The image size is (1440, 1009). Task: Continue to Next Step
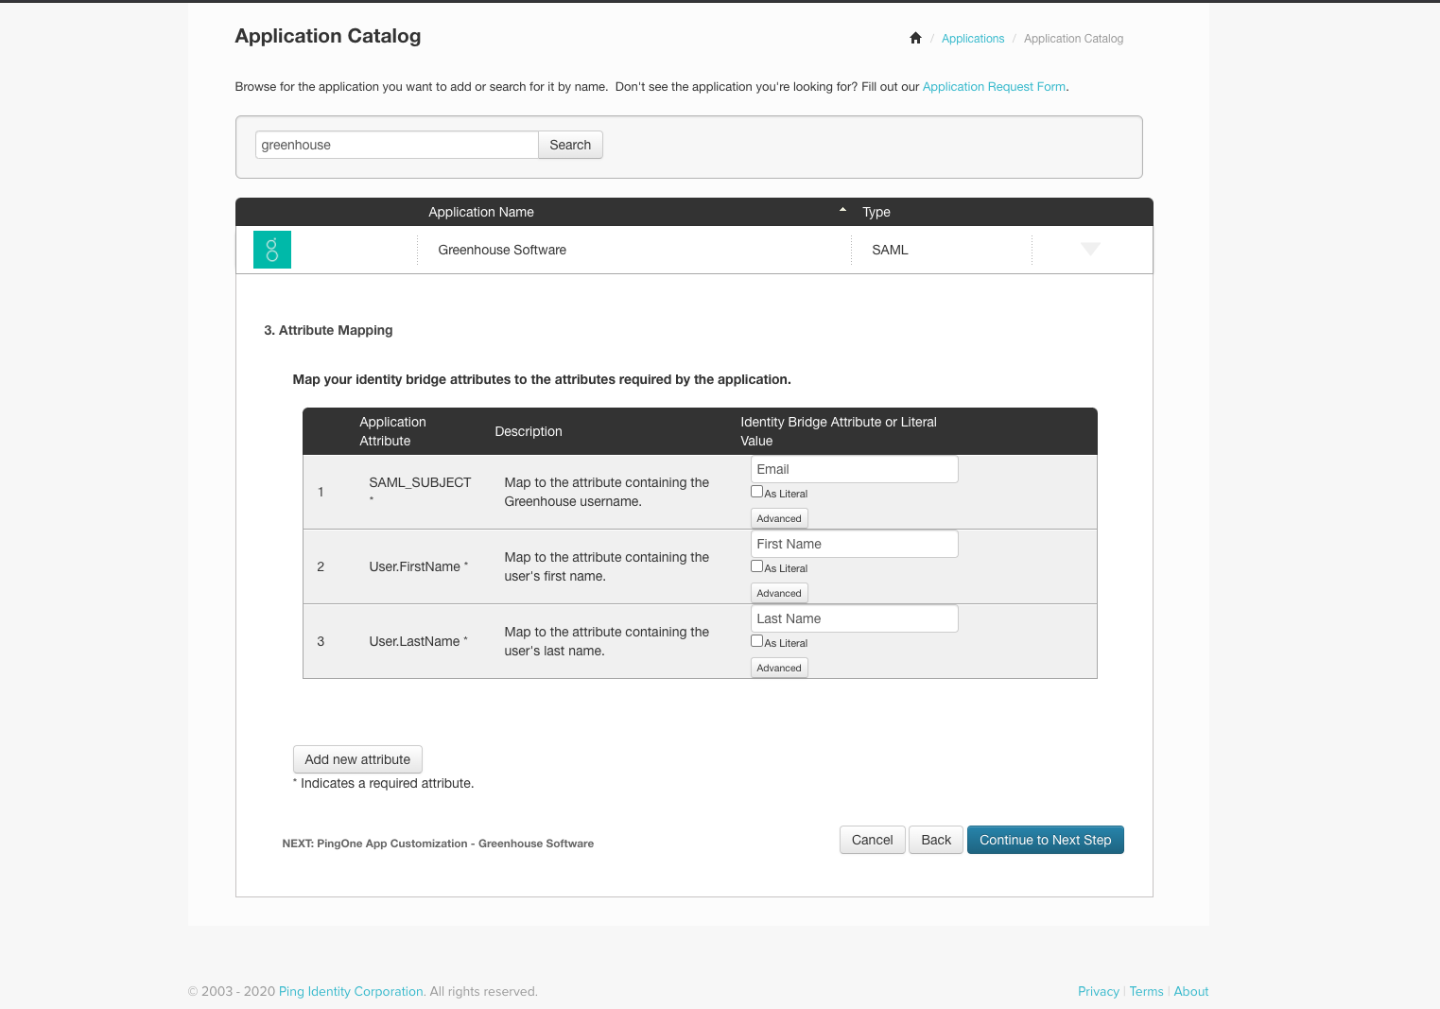[x=1045, y=840]
